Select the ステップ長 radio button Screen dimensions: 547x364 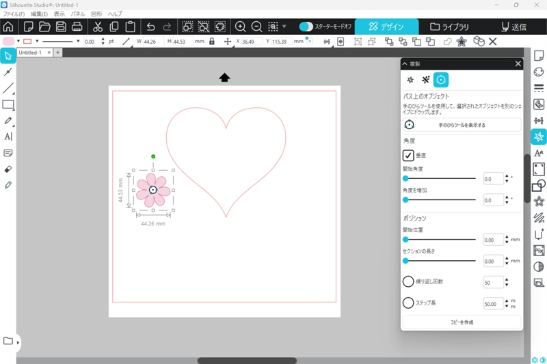click(x=408, y=303)
